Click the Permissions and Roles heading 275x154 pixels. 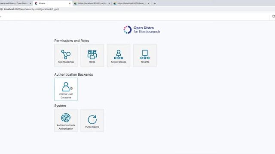coord(72,41)
